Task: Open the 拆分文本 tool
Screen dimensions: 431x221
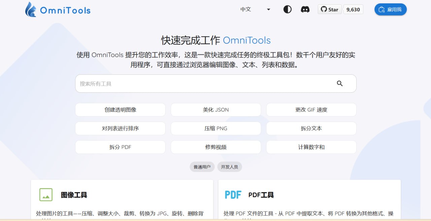Action: (x=311, y=129)
